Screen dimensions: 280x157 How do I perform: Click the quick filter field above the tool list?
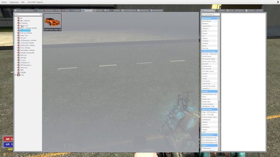pyautogui.click(x=210, y=14)
